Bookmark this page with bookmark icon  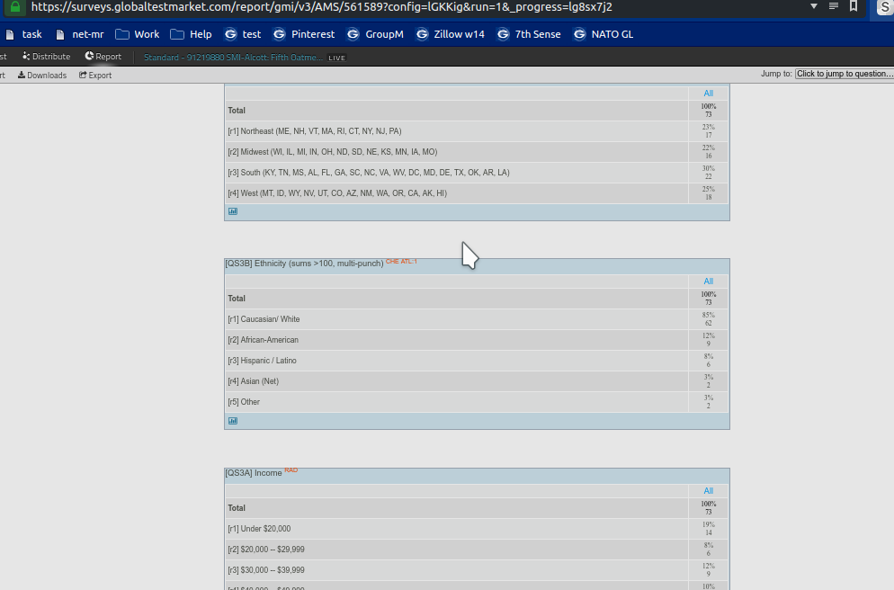point(854,6)
